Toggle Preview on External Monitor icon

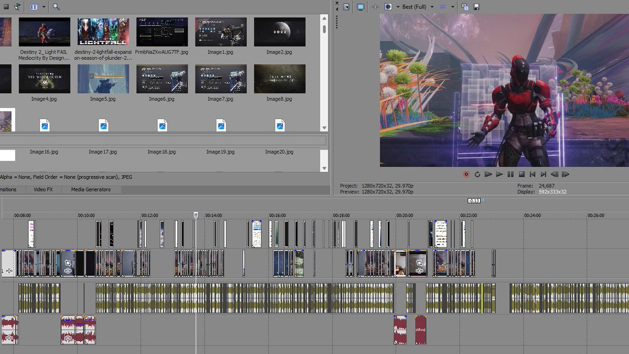coord(361,7)
